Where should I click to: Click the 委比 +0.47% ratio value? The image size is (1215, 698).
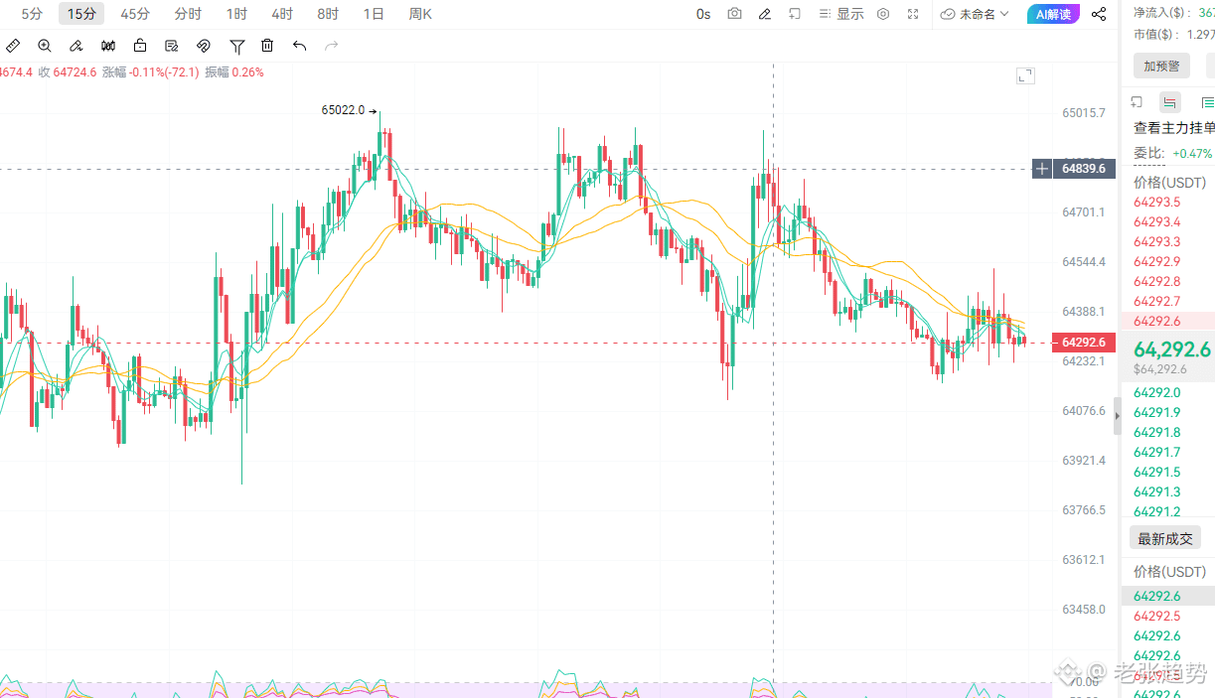(1192, 153)
